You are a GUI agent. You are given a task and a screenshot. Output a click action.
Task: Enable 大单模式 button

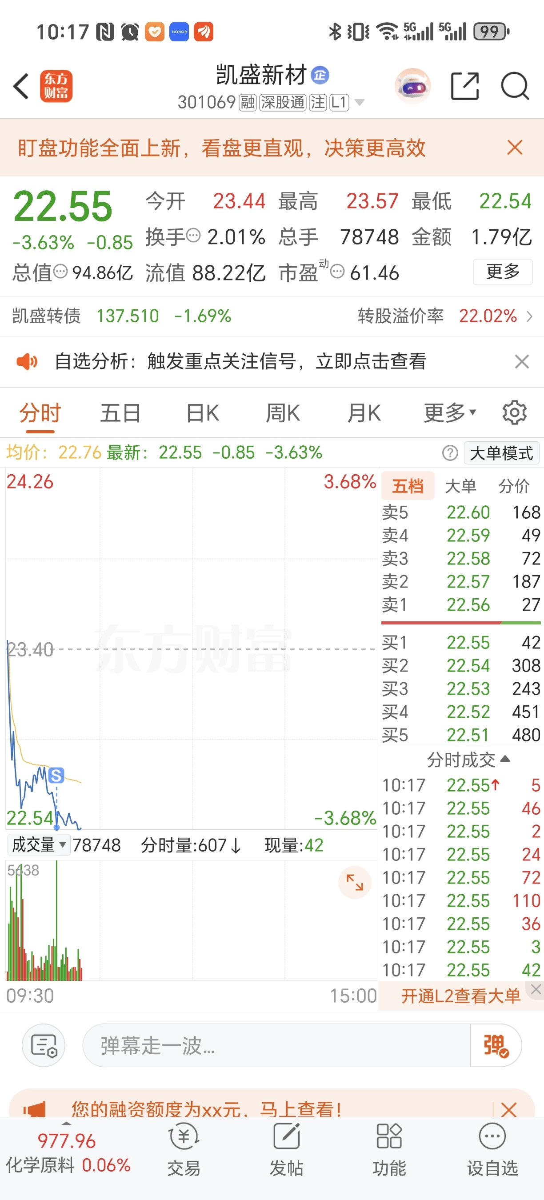(502, 453)
